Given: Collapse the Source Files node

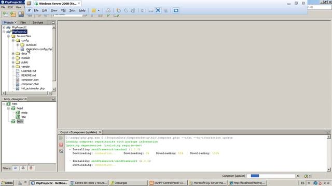Looking at the screenshot, I should click(8, 36).
